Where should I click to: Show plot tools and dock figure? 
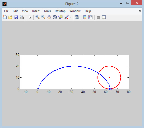(x=104, y=17)
